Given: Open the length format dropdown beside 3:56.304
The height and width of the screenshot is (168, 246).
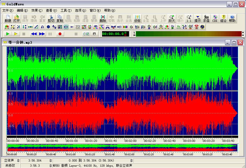Looking at the screenshot, I should (50, 160).
